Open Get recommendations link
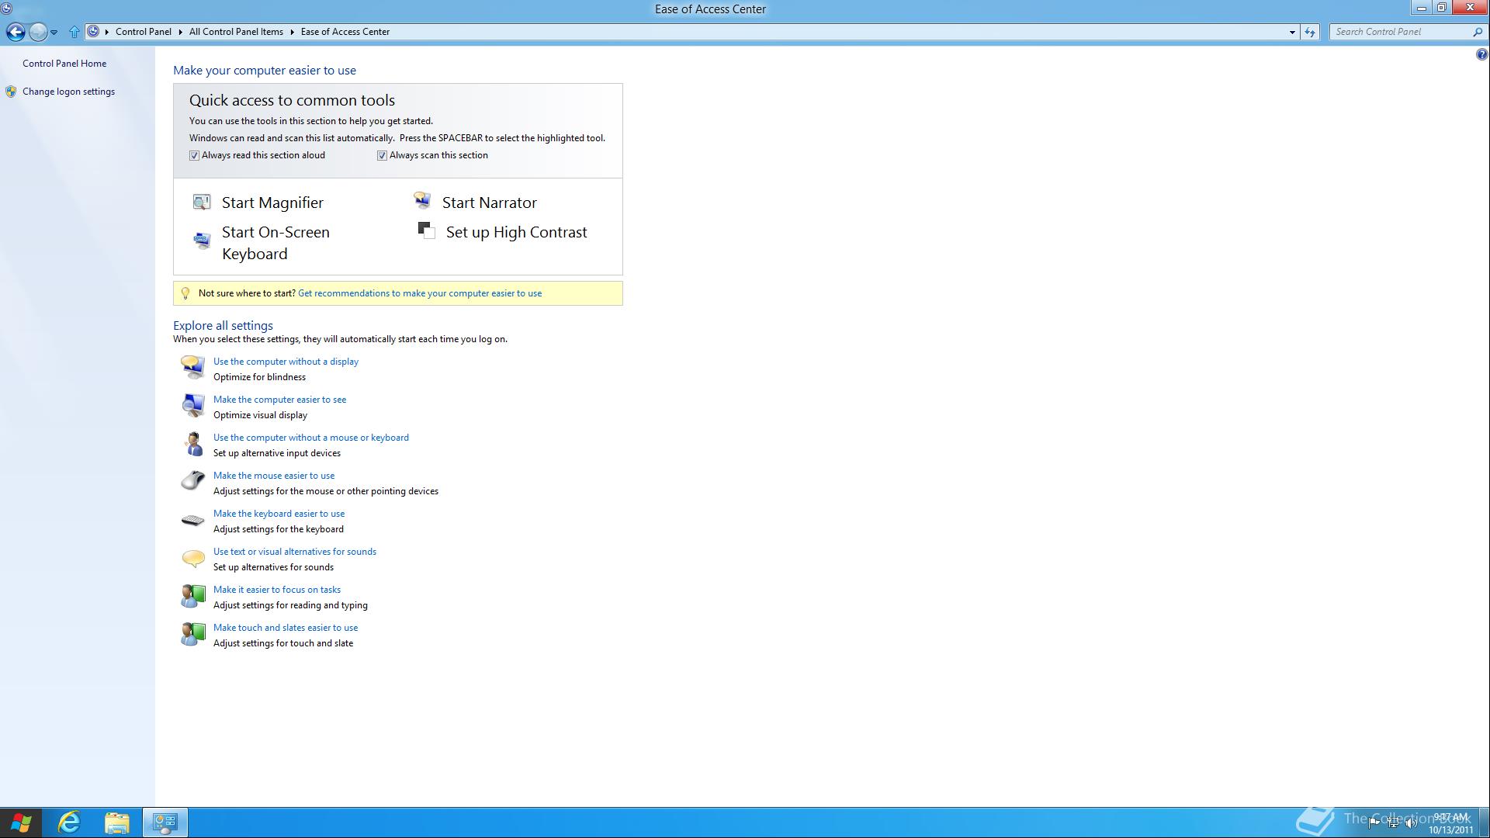The width and height of the screenshot is (1490, 838). click(x=420, y=293)
